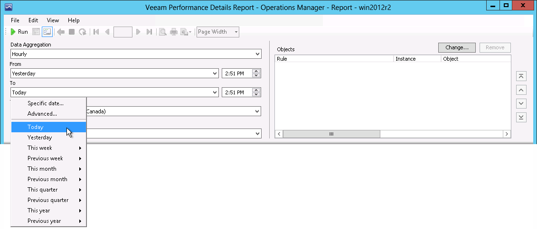Click the Change... objects button
Image resolution: width=537 pixels, height=229 pixels.
click(x=457, y=47)
